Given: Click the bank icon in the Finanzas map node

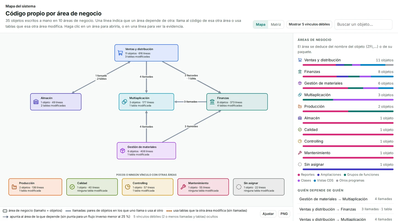Looking at the screenshot, I should tap(212, 102).
